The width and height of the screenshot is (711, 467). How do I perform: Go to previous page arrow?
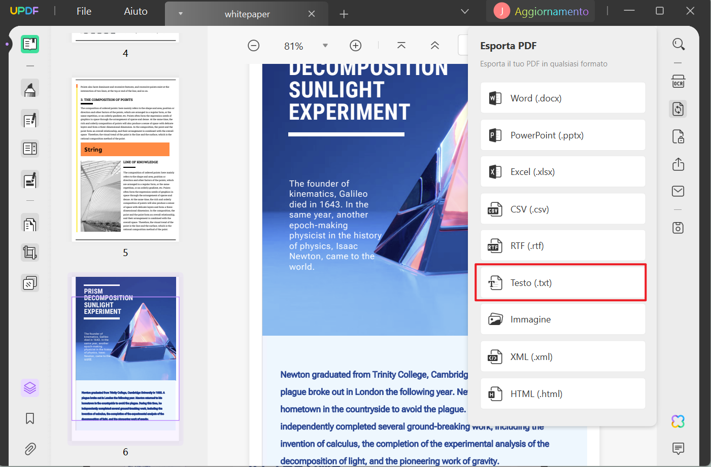(x=435, y=46)
